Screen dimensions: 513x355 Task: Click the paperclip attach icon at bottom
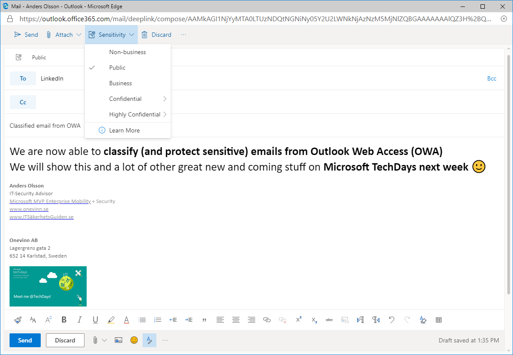[95, 340]
